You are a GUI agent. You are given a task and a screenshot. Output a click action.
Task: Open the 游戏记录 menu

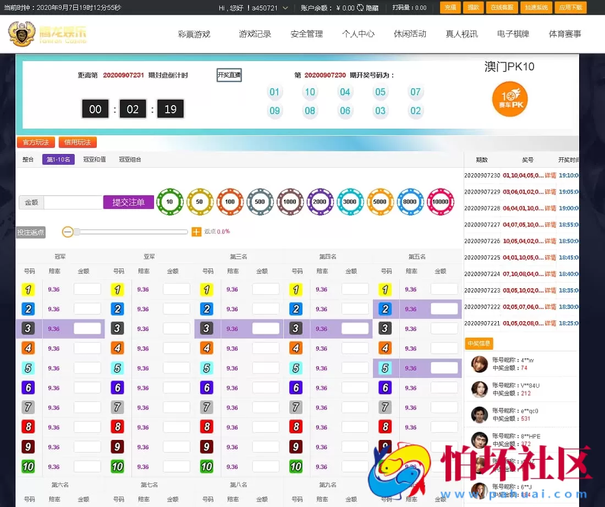(x=255, y=34)
